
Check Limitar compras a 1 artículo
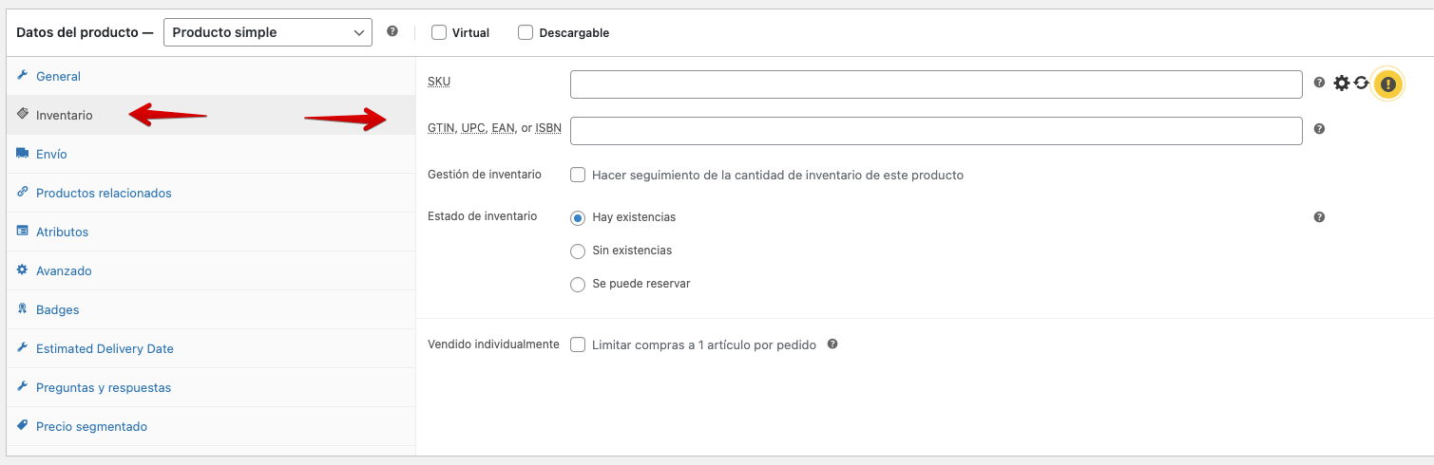(x=578, y=344)
